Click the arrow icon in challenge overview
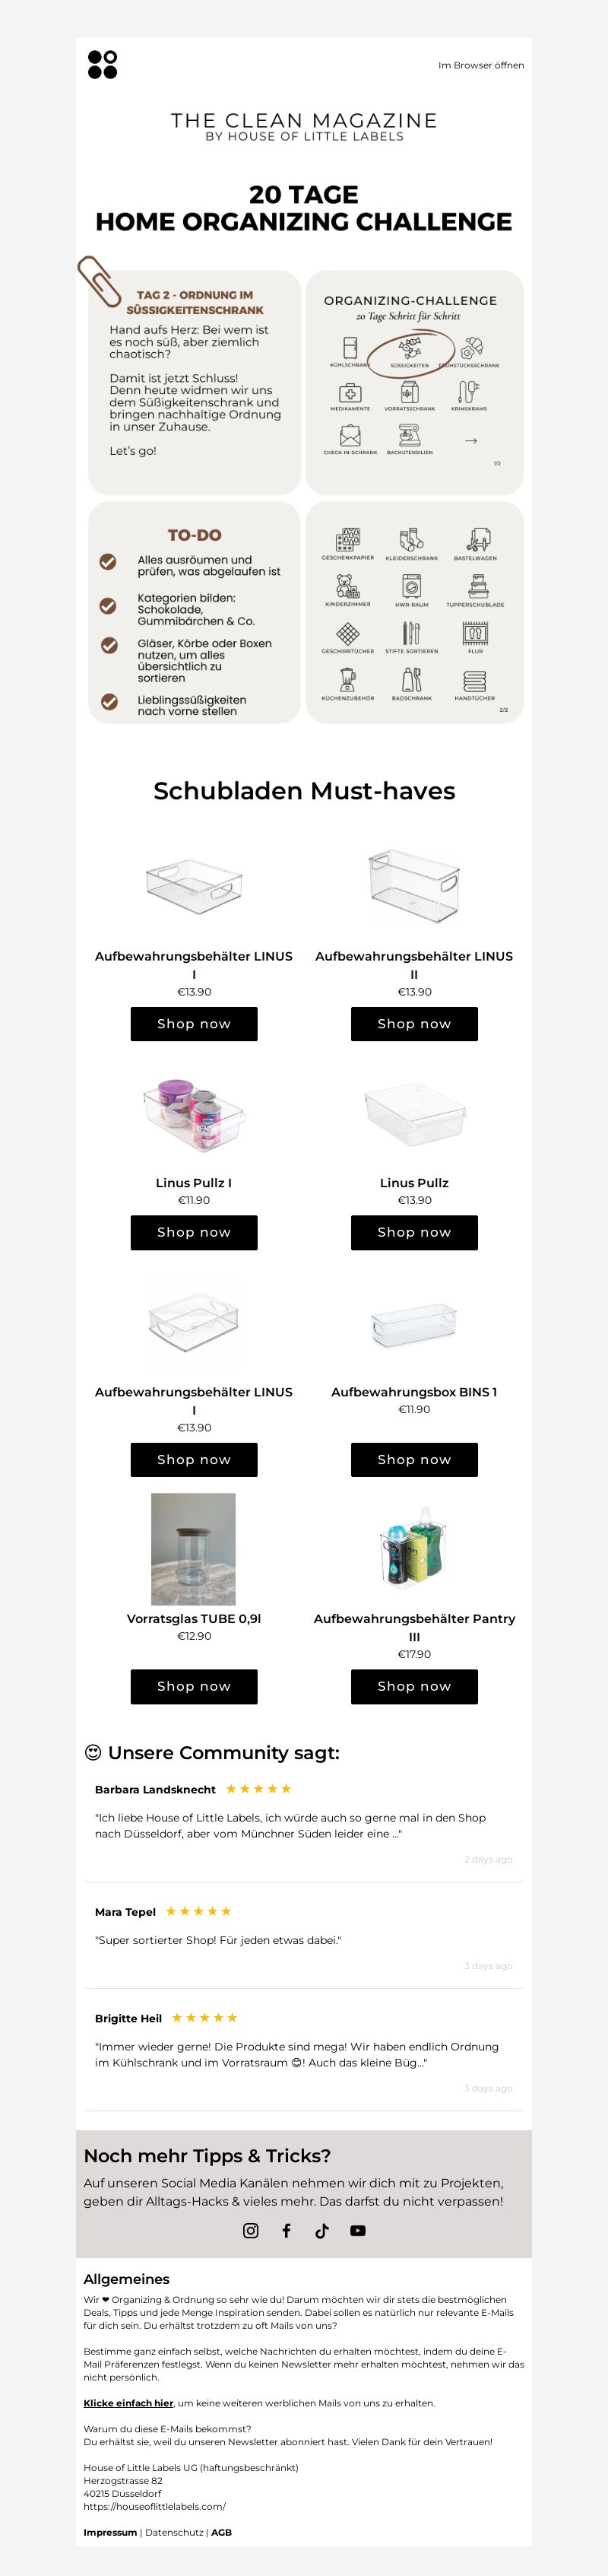This screenshot has height=2576, width=608. pos(471,440)
